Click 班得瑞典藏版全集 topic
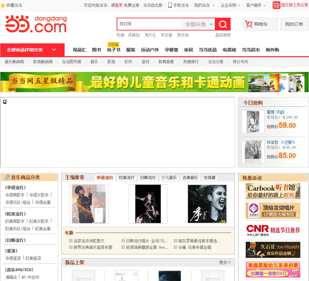 [147, 247]
